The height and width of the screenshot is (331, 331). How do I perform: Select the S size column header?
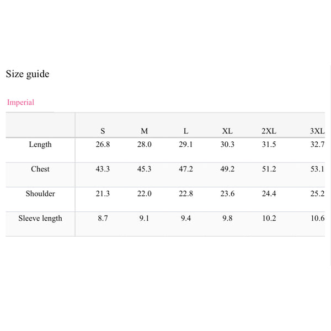click(x=103, y=131)
